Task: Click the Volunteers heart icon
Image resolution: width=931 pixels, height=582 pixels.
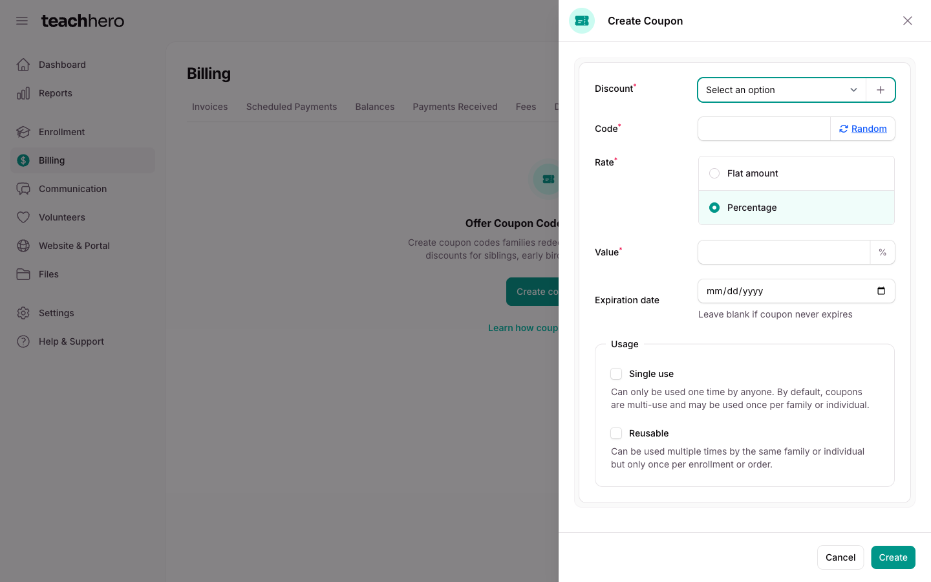Action: click(23, 217)
